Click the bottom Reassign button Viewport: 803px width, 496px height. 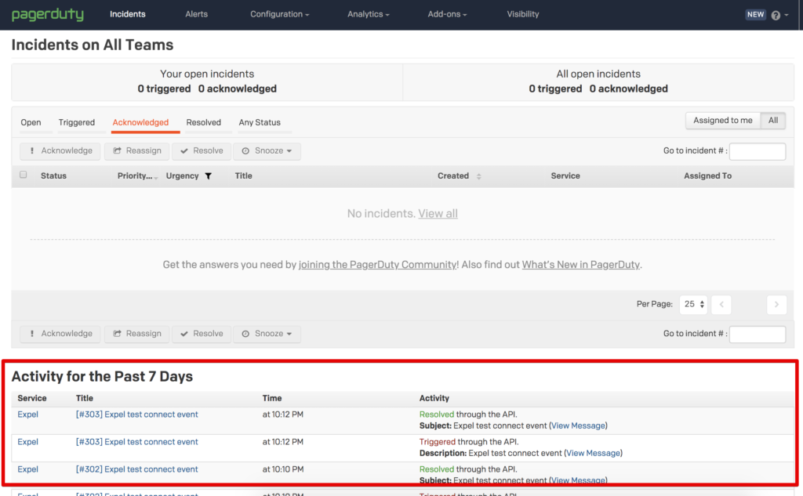coord(136,334)
